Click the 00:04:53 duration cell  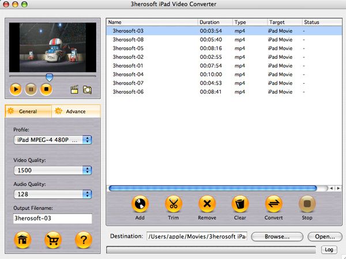pos(211,83)
